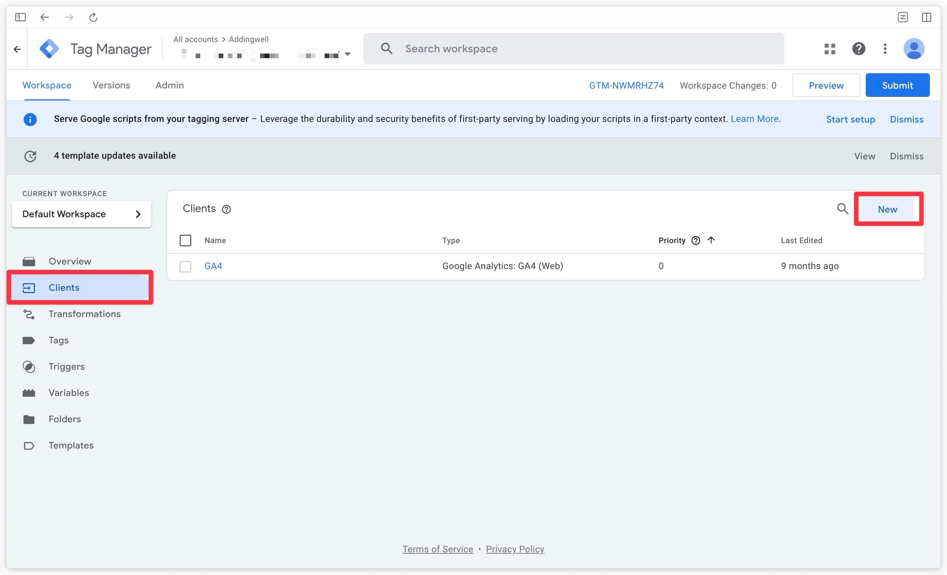Toggle the browser sidebar panel icon
Screen dimensions: 947x575
coord(20,17)
